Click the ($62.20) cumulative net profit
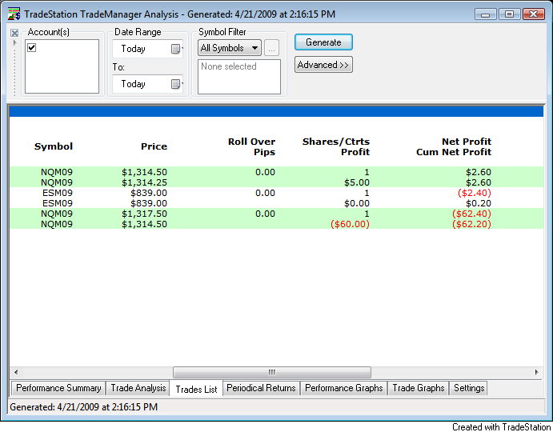Image resolution: width=553 pixels, height=432 pixels. point(471,224)
